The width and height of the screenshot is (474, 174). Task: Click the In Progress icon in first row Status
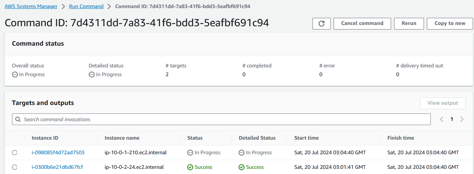[190, 153]
